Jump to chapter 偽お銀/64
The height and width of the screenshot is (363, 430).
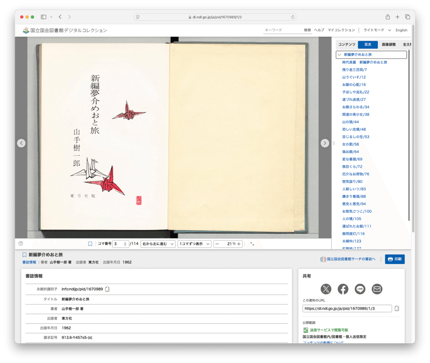tap(350, 152)
